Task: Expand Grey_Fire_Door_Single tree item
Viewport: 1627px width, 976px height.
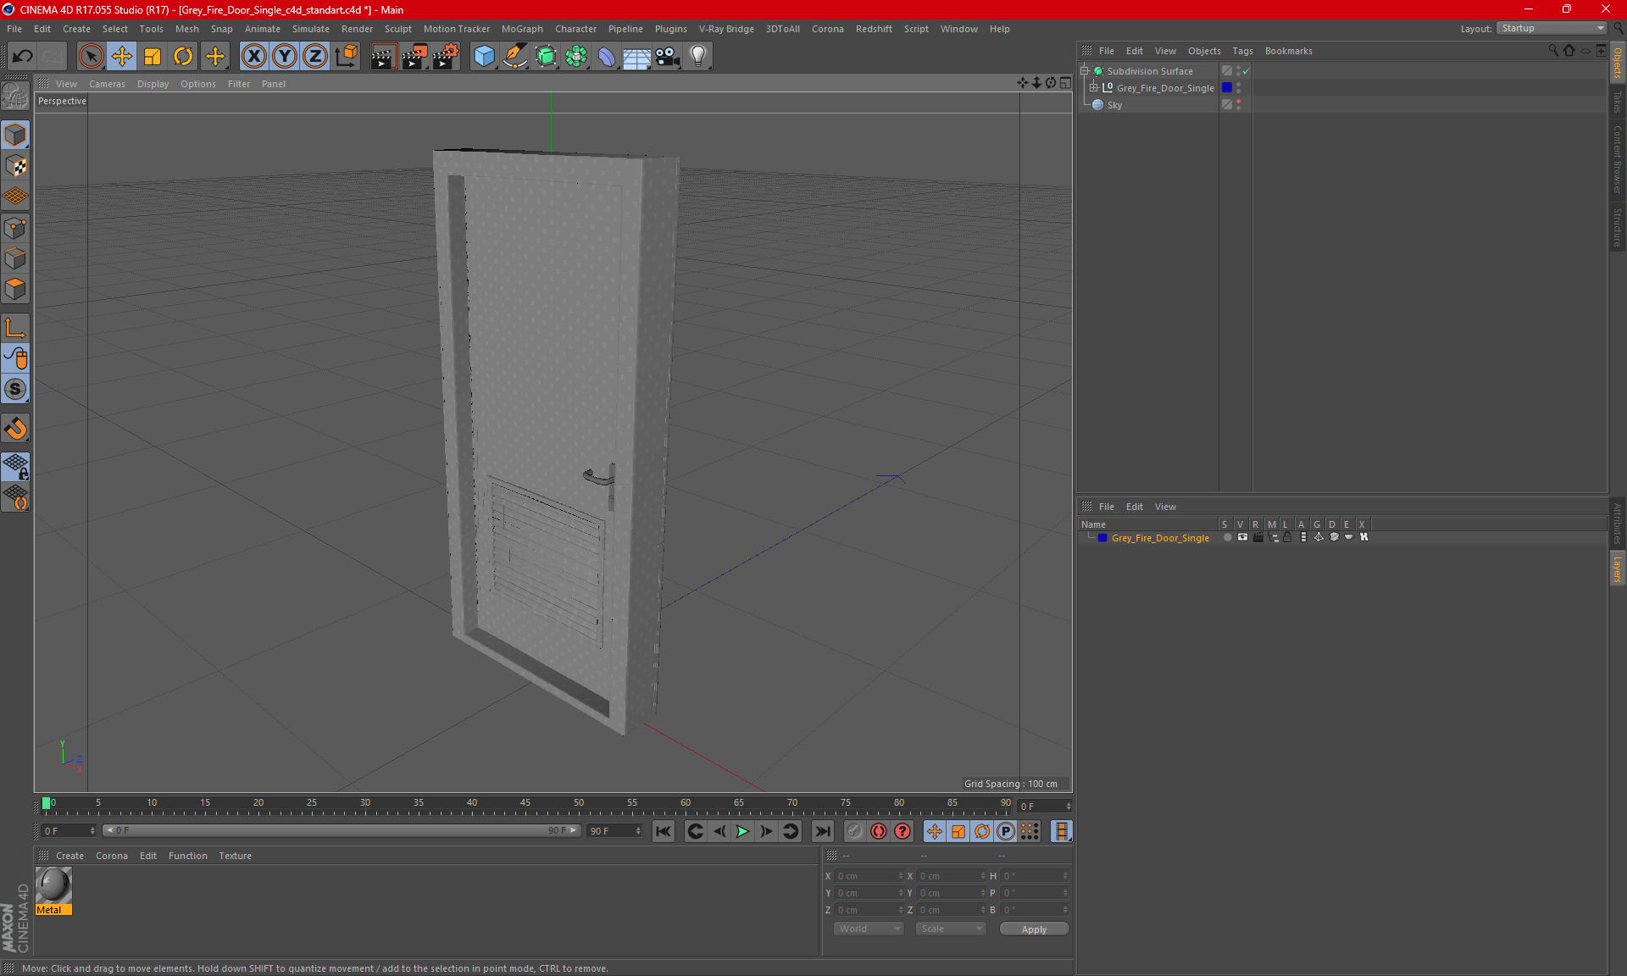Action: coord(1094,88)
